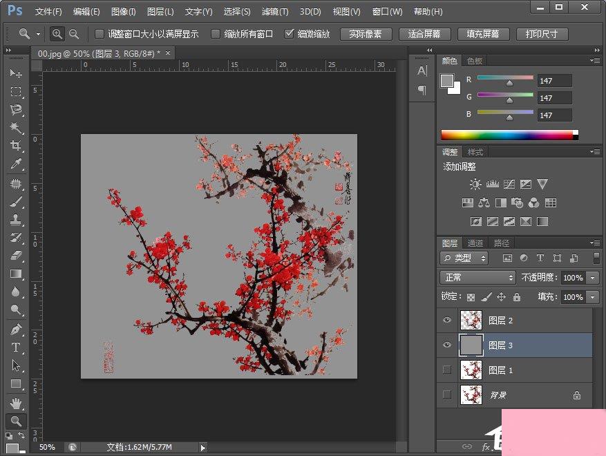Screen dimensions: 606x456
Task: Uncheck 细微缩放 checkbox
Action: pyautogui.click(x=289, y=34)
